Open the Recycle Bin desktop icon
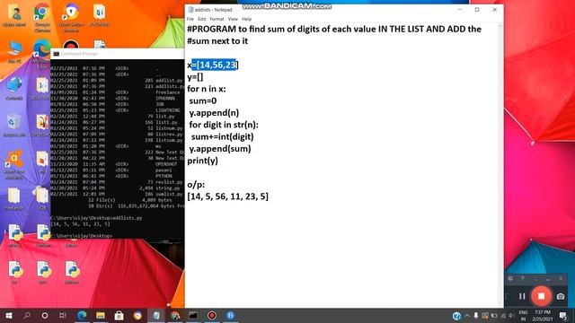The image size is (575, 323). click(x=13, y=126)
